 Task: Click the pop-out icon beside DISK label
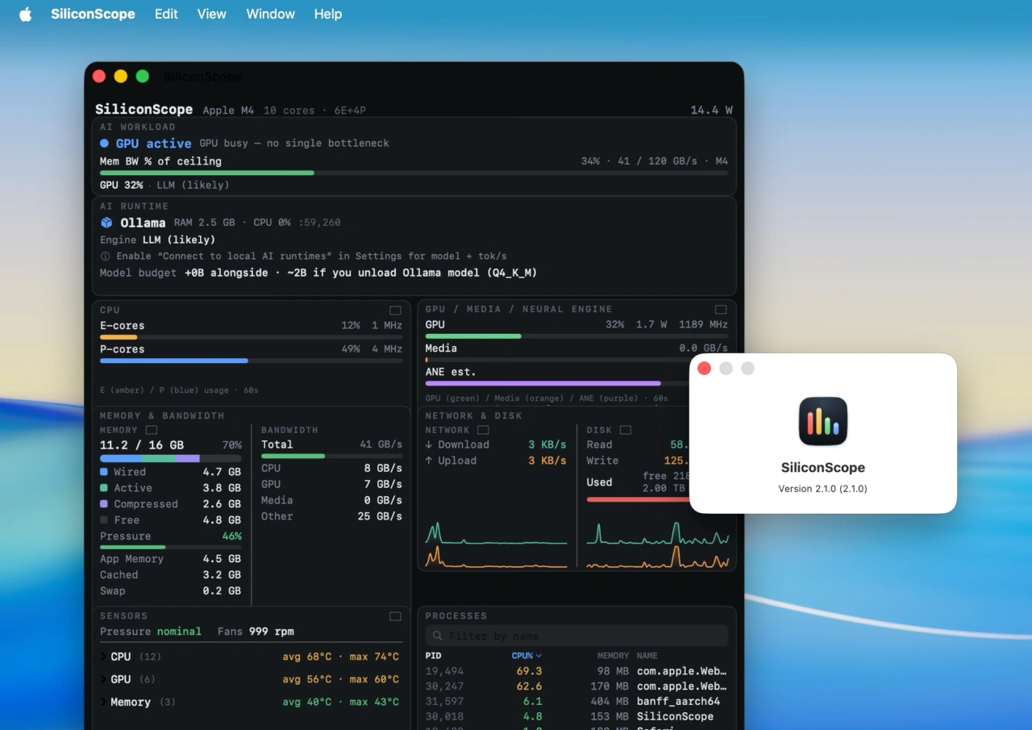[625, 431]
